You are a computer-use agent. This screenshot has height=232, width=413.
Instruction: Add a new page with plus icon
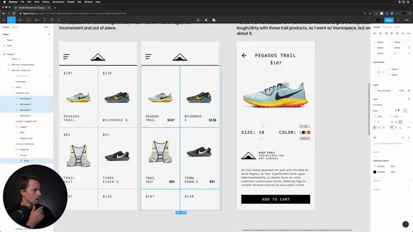click(x=49, y=34)
